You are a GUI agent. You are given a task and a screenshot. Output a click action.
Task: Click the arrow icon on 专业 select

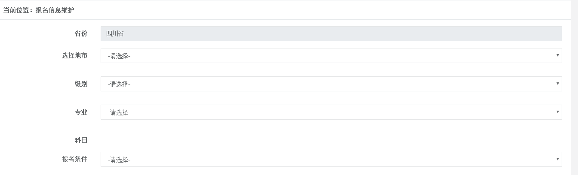557,112
